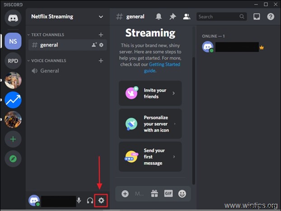Toggle the member list
The width and height of the screenshot is (281, 211).
pos(187,17)
